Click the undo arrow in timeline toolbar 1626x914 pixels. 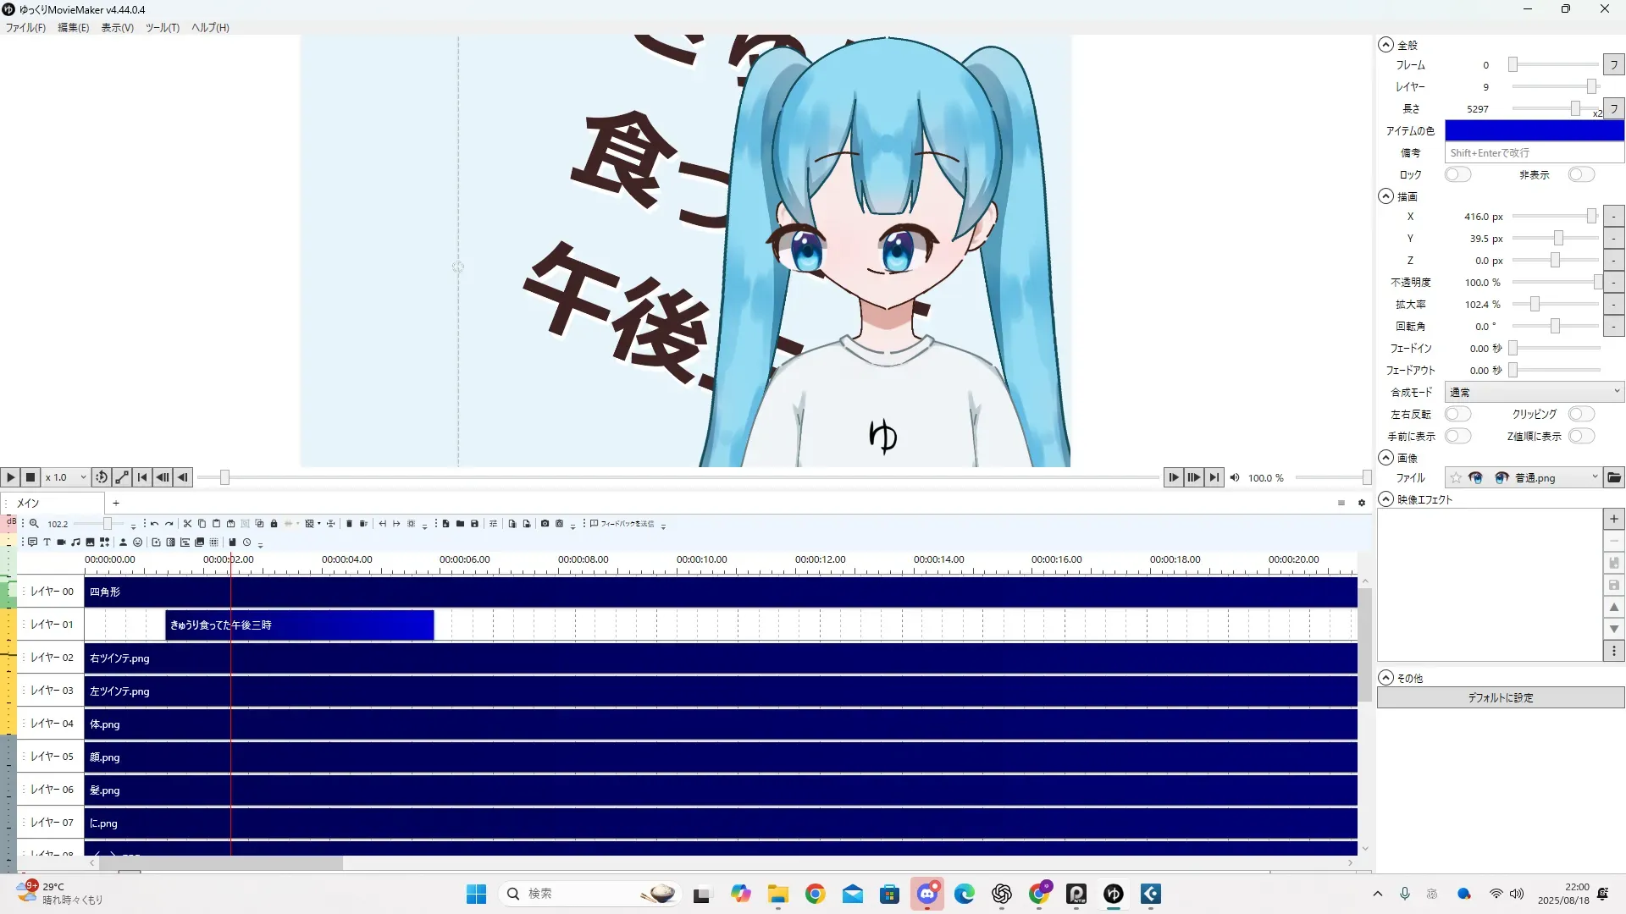coord(154,524)
